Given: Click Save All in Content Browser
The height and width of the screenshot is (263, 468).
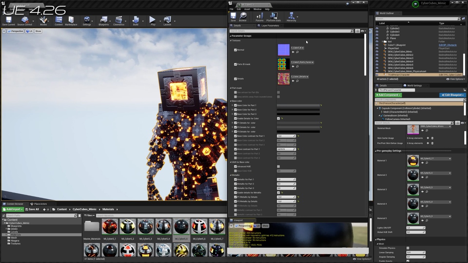Looking at the screenshot, I should point(32,209).
